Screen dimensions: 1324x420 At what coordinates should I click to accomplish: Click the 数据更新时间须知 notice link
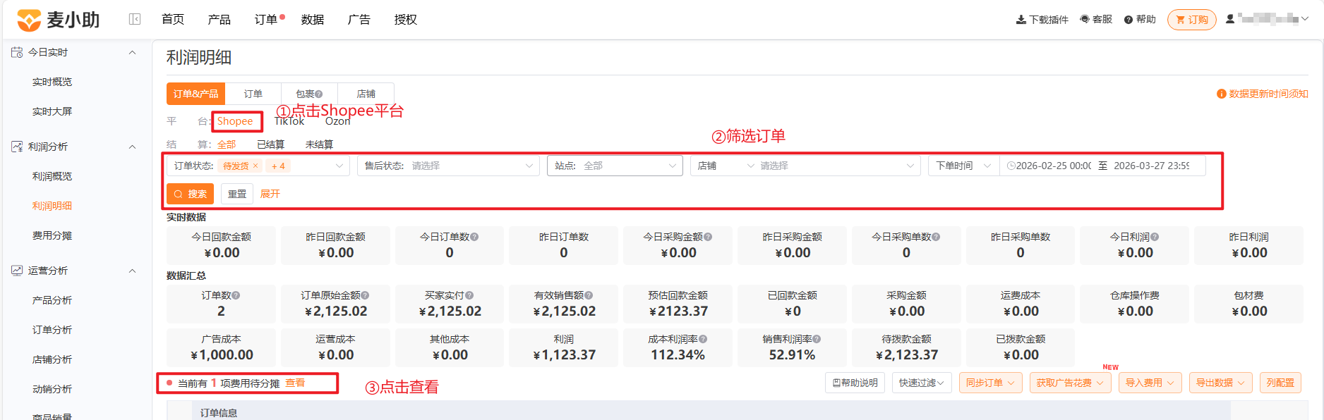(1263, 94)
